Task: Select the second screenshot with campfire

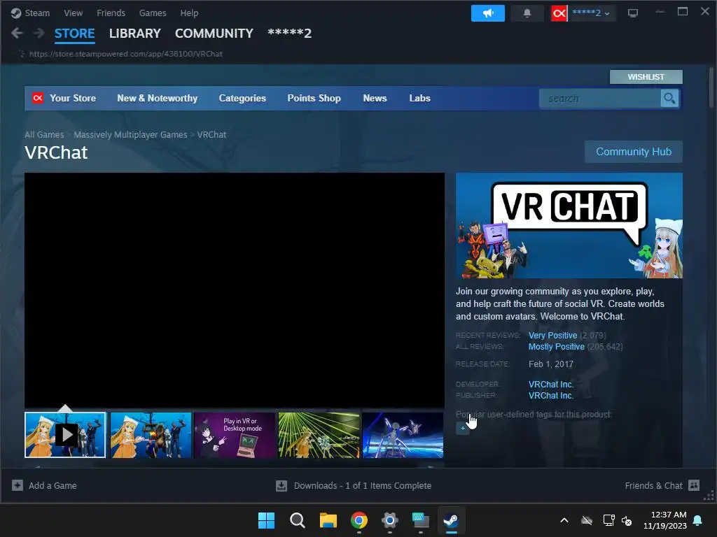Action: pos(151,435)
